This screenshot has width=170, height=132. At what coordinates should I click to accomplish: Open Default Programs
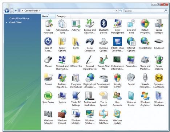(145, 27)
